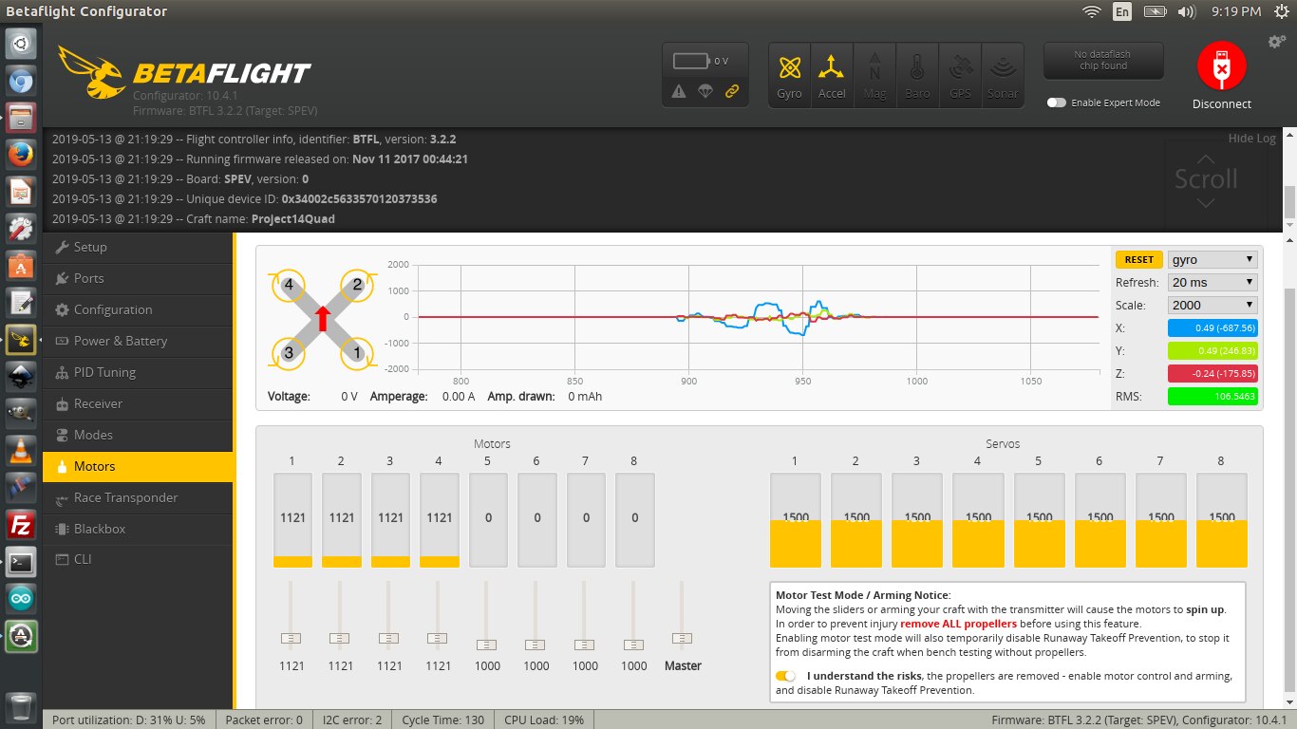Open Files manager from the dock
Screen dimensions: 1297x729
point(21,117)
